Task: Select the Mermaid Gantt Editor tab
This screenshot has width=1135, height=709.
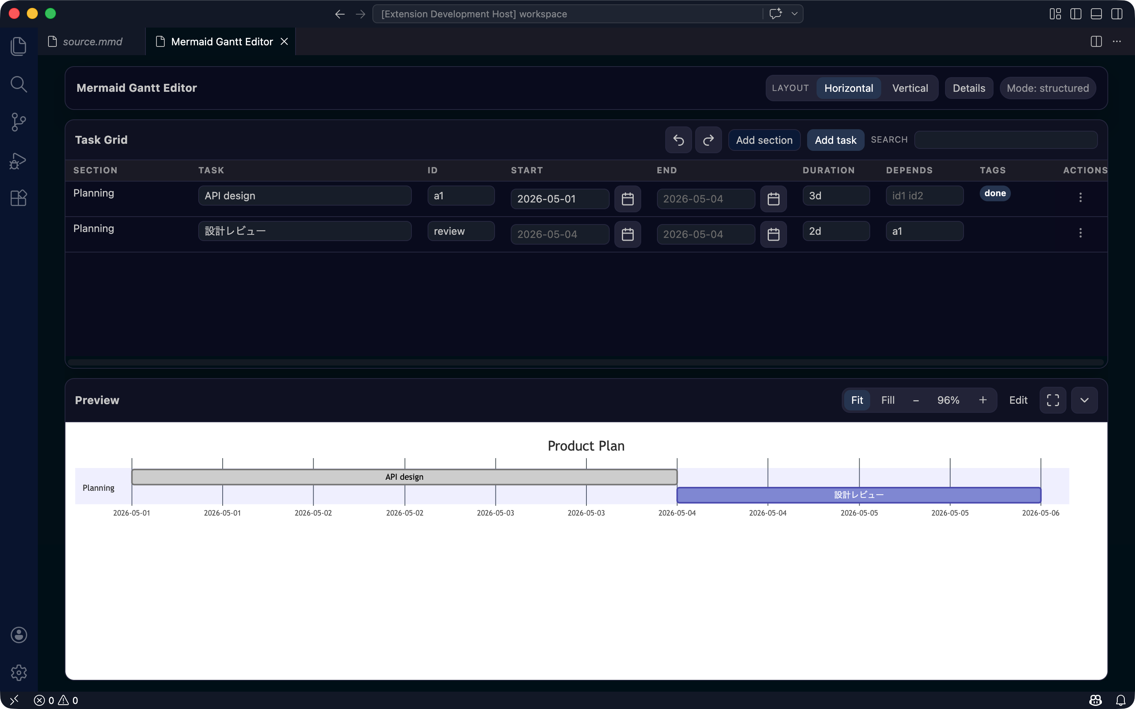Action: (x=221, y=41)
